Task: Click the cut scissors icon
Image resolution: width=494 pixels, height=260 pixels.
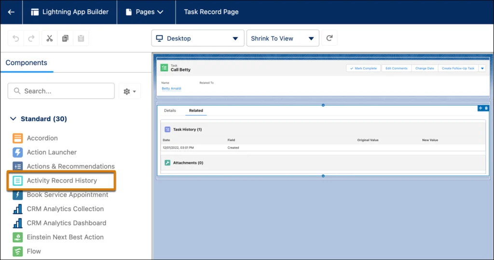Action: tap(49, 39)
